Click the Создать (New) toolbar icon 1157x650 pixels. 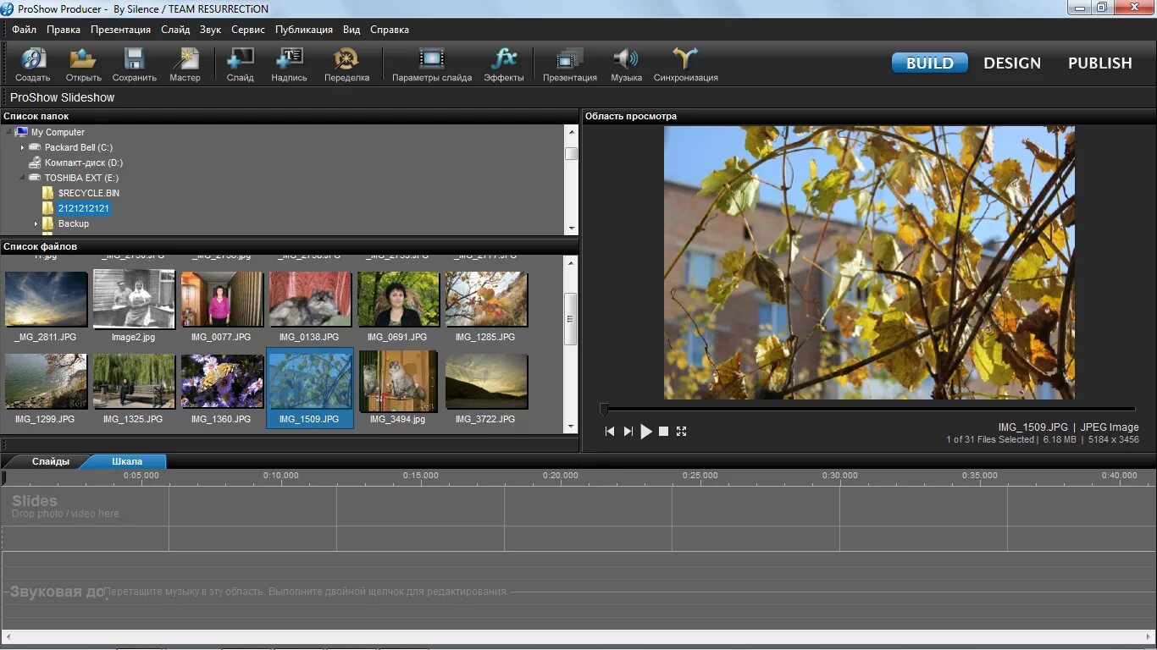pos(33,64)
